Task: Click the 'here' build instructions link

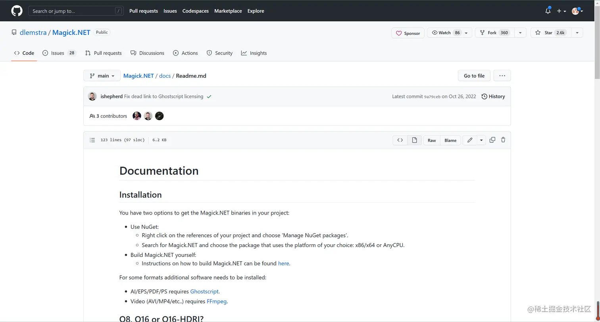Action: click(283, 263)
